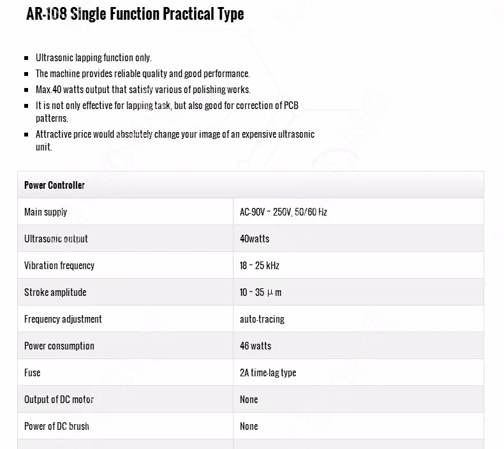
Task: Select the 46 watts value
Action: pyautogui.click(x=256, y=346)
